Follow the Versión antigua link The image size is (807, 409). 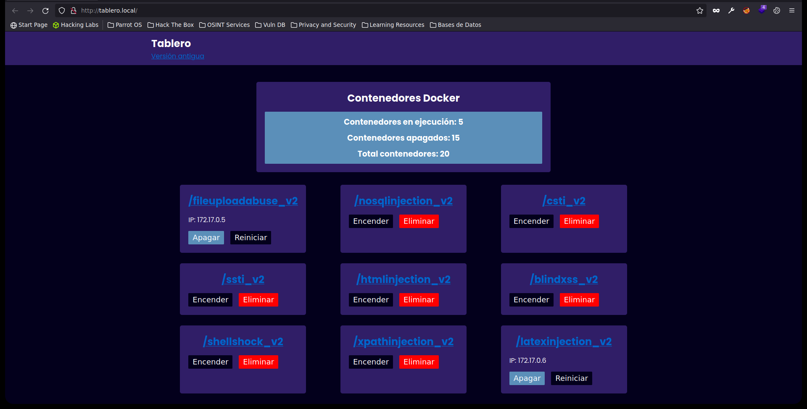(x=177, y=56)
